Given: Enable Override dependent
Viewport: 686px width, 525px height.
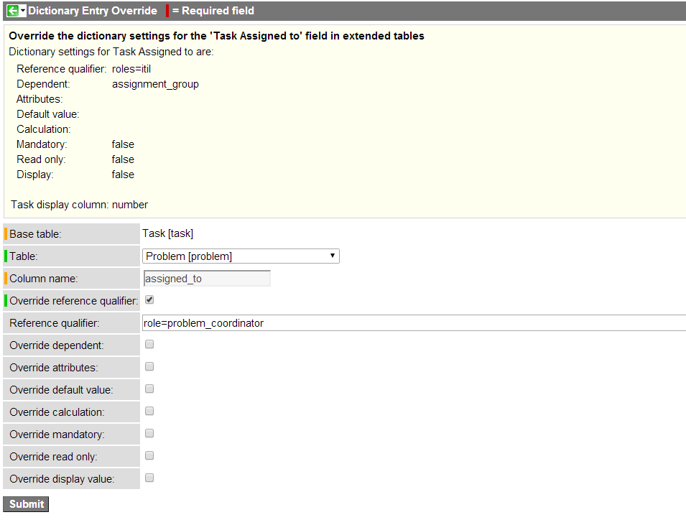Looking at the screenshot, I should click(148, 344).
